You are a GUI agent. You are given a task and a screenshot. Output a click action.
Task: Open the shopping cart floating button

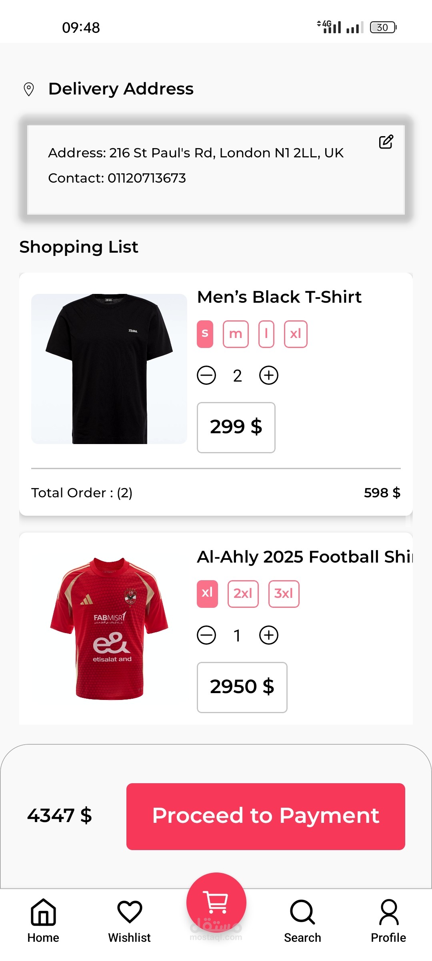[216, 903]
